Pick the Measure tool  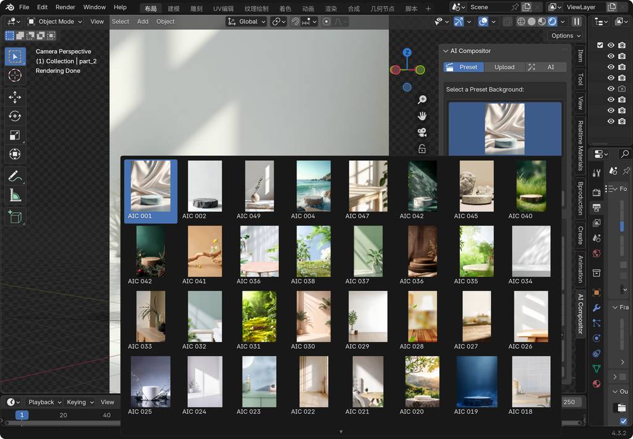[15, 195]
